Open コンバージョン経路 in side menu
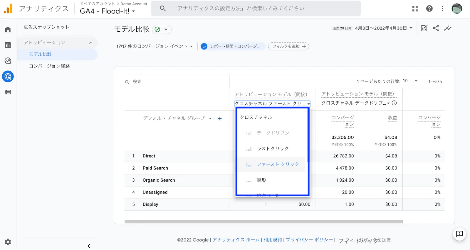470x250 pixels. click(x=49, y=66)
